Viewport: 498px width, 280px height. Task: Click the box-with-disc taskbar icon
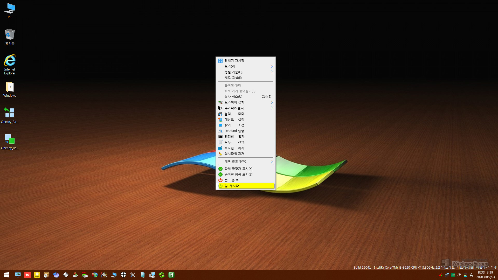[x=46, y=275]
